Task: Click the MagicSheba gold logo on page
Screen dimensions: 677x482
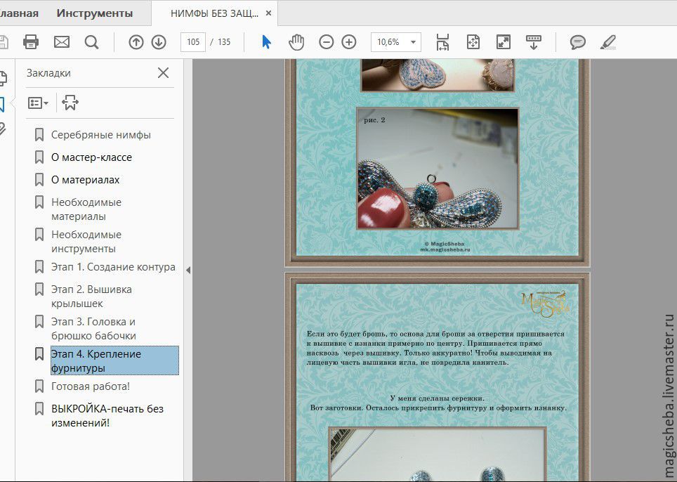Action: (545, 303)
